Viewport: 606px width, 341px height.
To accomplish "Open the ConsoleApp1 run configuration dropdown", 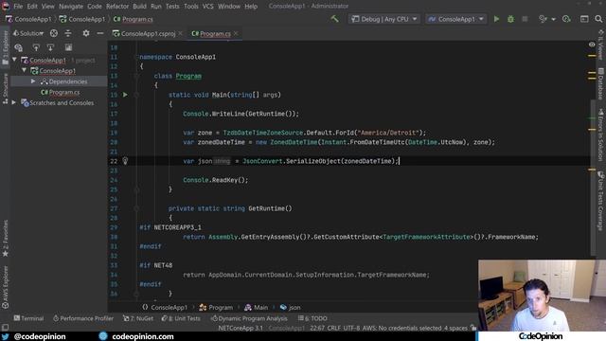I will [456, 19].
